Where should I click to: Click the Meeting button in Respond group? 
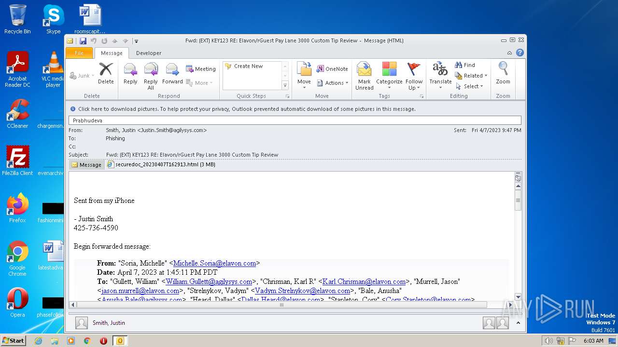click(201, 69)
